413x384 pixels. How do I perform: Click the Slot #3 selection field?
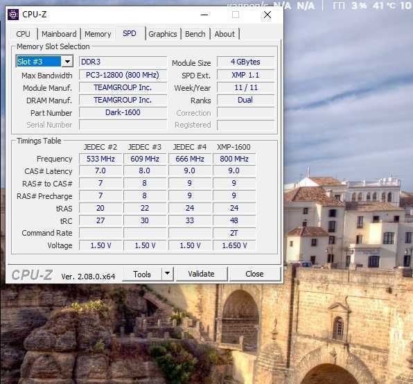pos(39,62)
